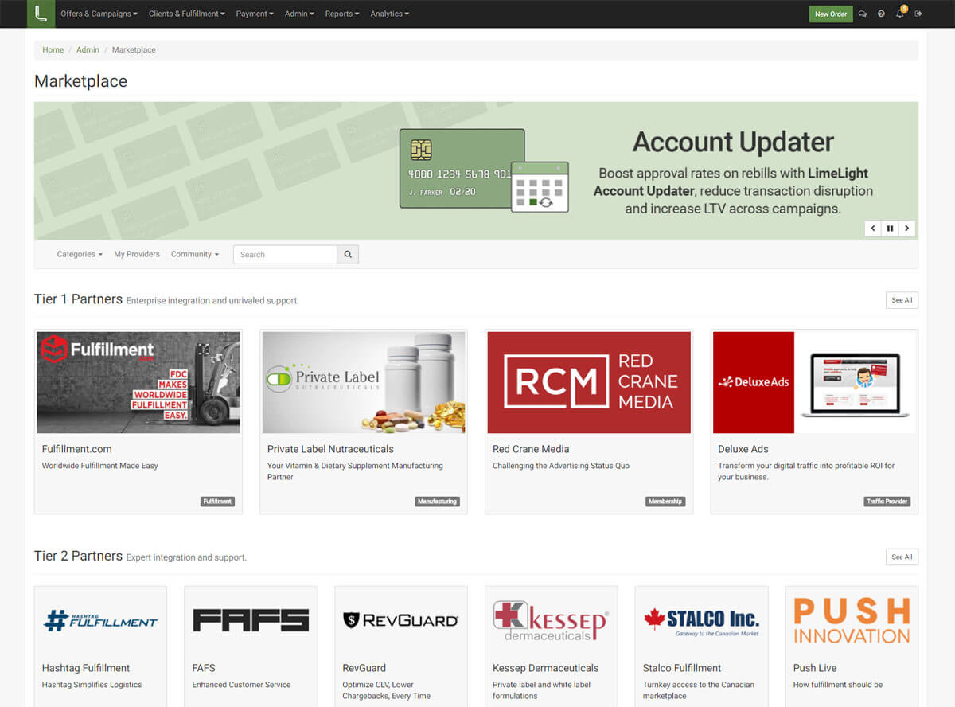Open the Deluxe Ads card image

pyautogui.click(x=814, y=382)
